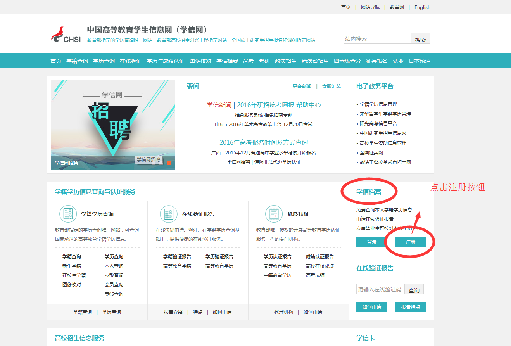511x346 pixels.
Task: Open 港澳台招生 navigation item
Action: 315,61
